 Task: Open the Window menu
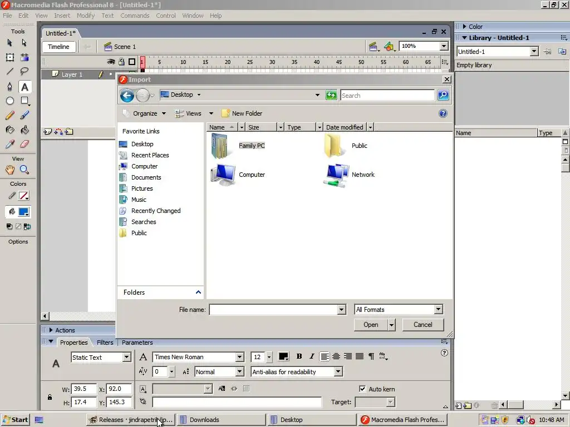click(193, 16)
